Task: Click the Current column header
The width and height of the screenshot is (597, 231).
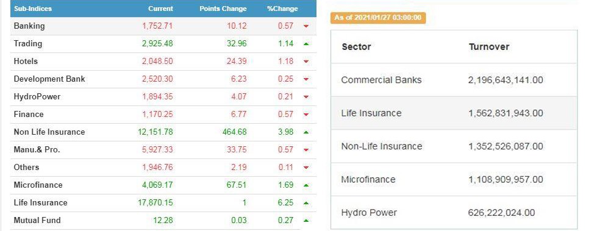Action: (160, 9)
